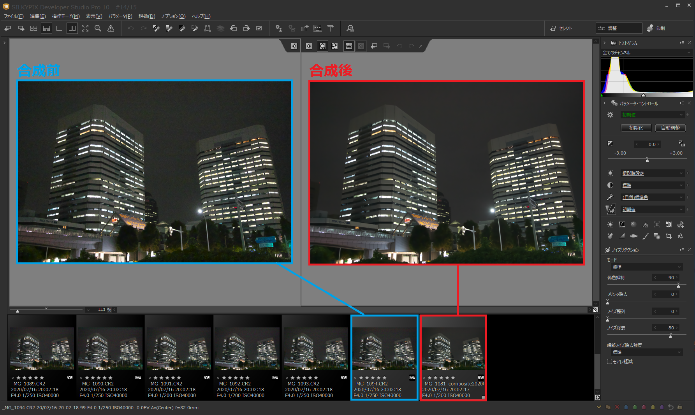
Task: Open the tone 標準 dropdown beside half-circle icon
Action: pos(652,185)
